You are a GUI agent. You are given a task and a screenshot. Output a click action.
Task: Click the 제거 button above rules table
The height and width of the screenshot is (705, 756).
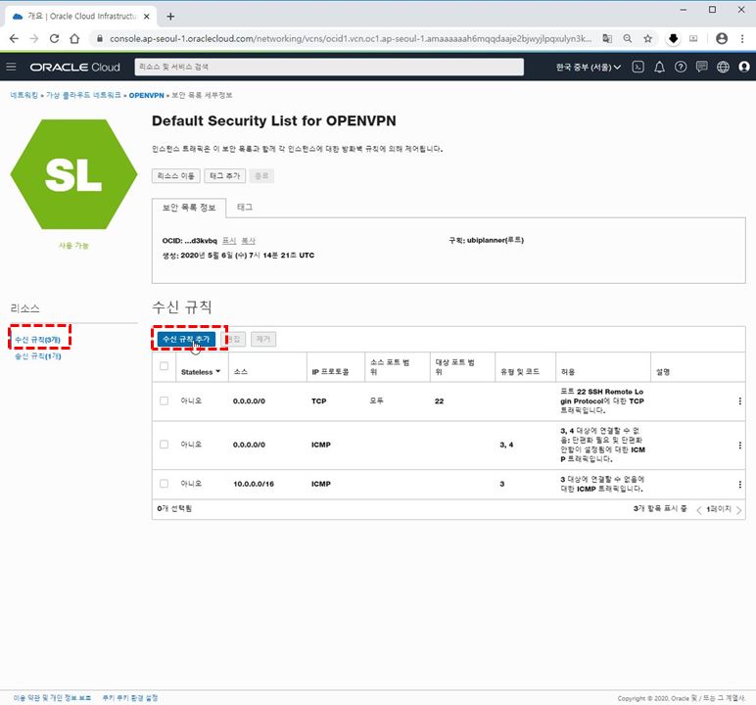pyautogui.click(x=263, y=339)
